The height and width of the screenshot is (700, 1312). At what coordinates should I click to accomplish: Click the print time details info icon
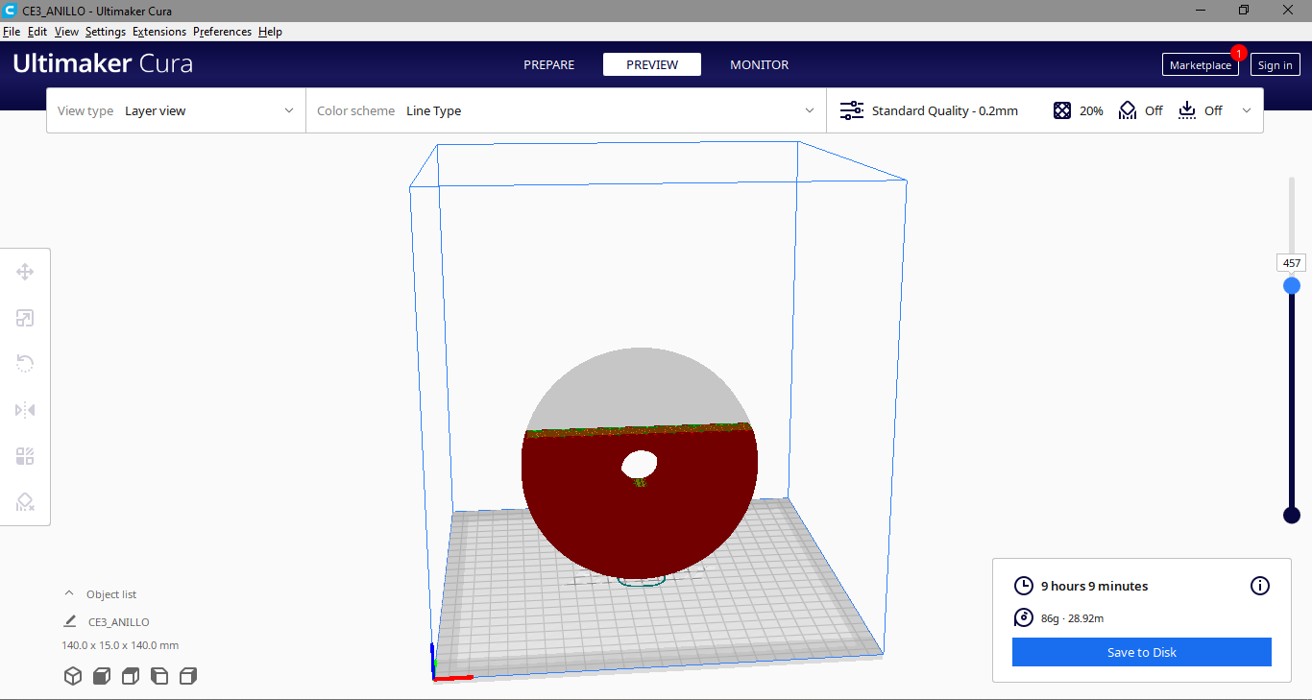pos(1260,586)
